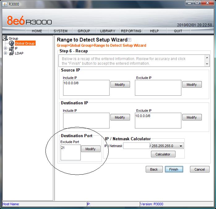Open the SYSTEM menu
The width and height of the screenshot is (216, 209).
(60, 31)
